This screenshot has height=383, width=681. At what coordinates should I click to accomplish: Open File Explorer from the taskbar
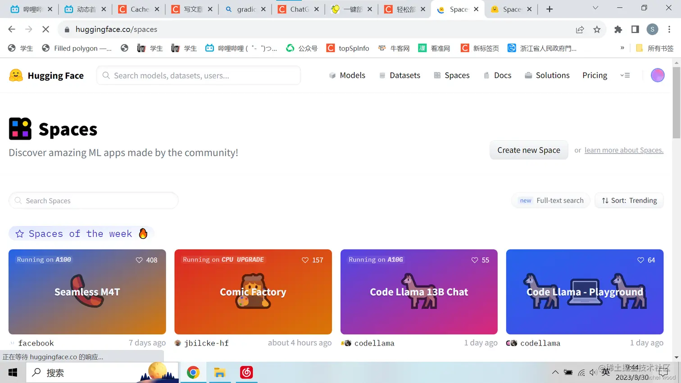click(220, 373)
